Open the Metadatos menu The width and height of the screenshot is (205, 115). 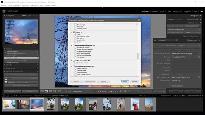(x=35, y=5)
